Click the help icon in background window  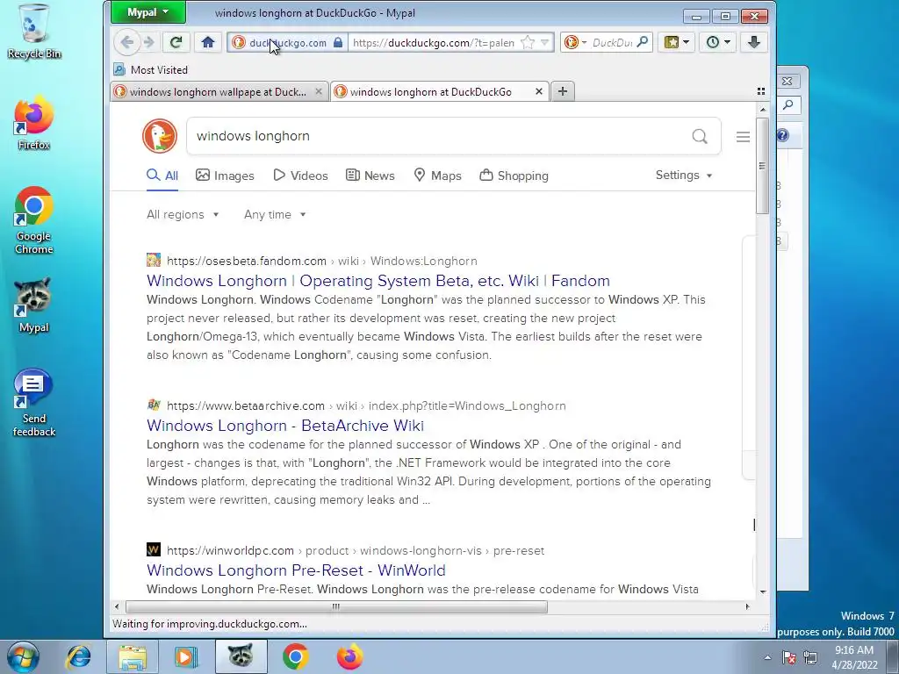coord(782,135)
